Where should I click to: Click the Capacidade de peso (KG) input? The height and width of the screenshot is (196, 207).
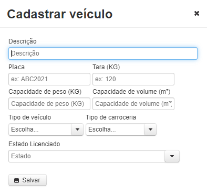(49, 104)
